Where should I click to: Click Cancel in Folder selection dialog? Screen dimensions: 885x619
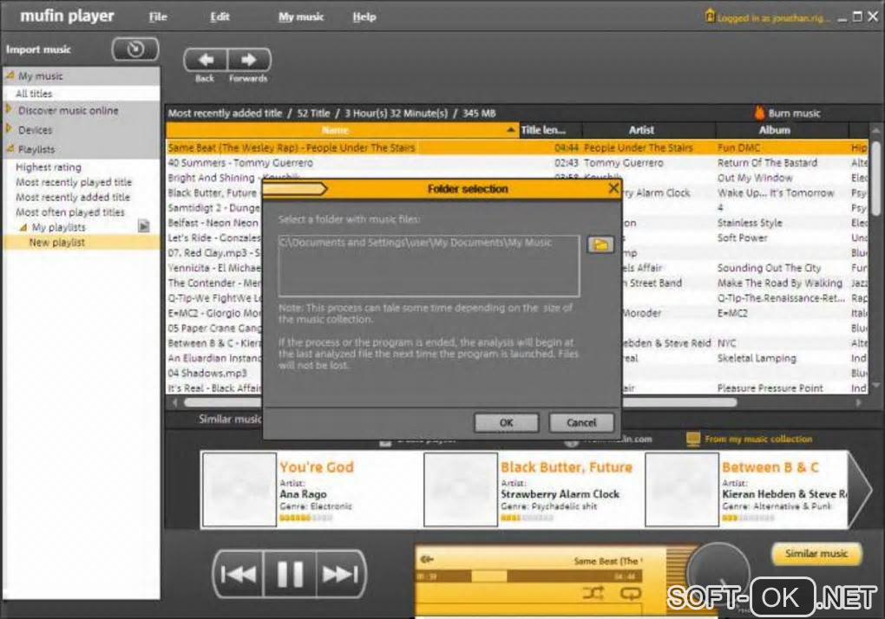pyautogui.click(x=581, y=423)
